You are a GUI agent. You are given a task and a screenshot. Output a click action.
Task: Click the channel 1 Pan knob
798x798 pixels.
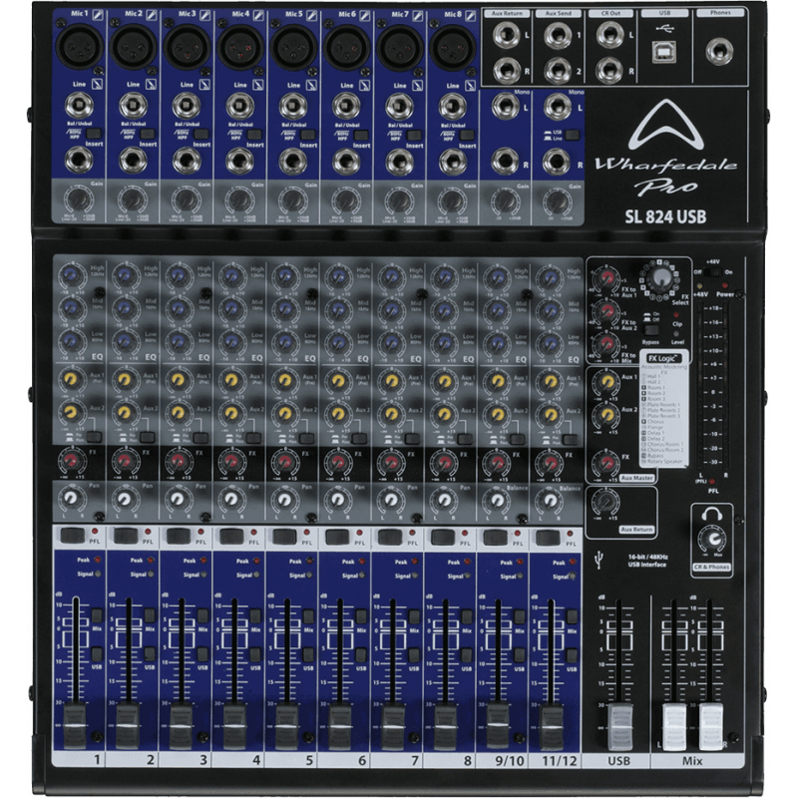click(x=72, y=498)
